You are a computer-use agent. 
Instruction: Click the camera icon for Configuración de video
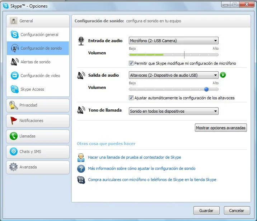pos(15,76)
